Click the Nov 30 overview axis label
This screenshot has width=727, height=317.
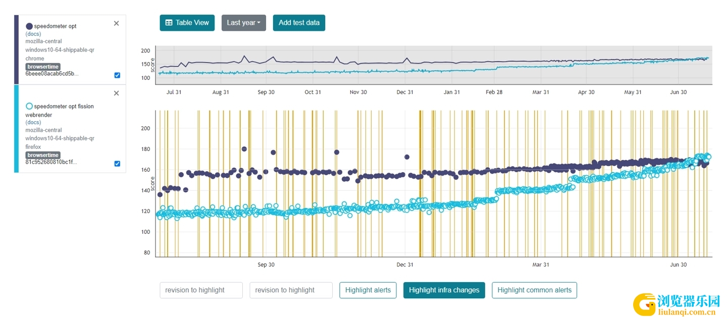click(358, 92)
